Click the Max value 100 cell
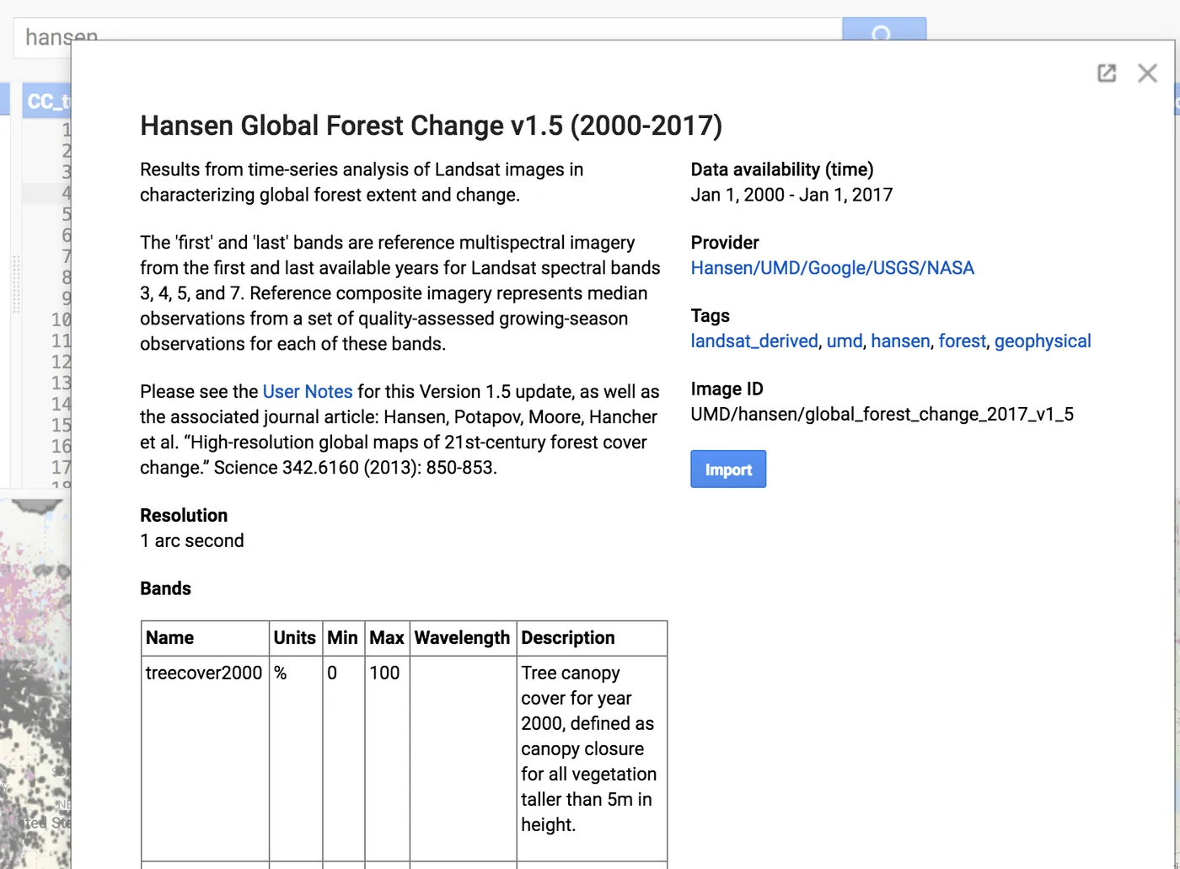This screenshot has height=869, width=1180. click(387, 759)
